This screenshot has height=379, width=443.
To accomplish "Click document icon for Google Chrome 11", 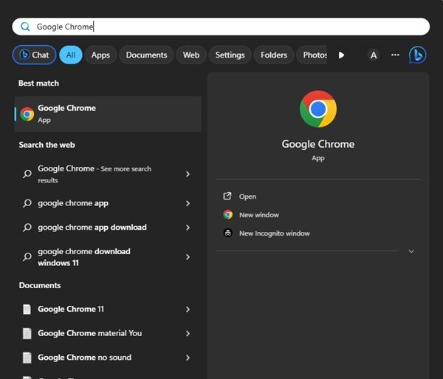I will pos(27,310).
